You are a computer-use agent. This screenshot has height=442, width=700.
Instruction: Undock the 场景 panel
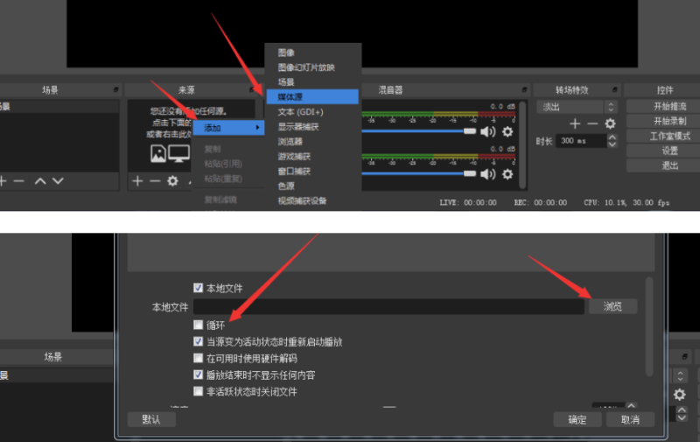pos(115,90)
